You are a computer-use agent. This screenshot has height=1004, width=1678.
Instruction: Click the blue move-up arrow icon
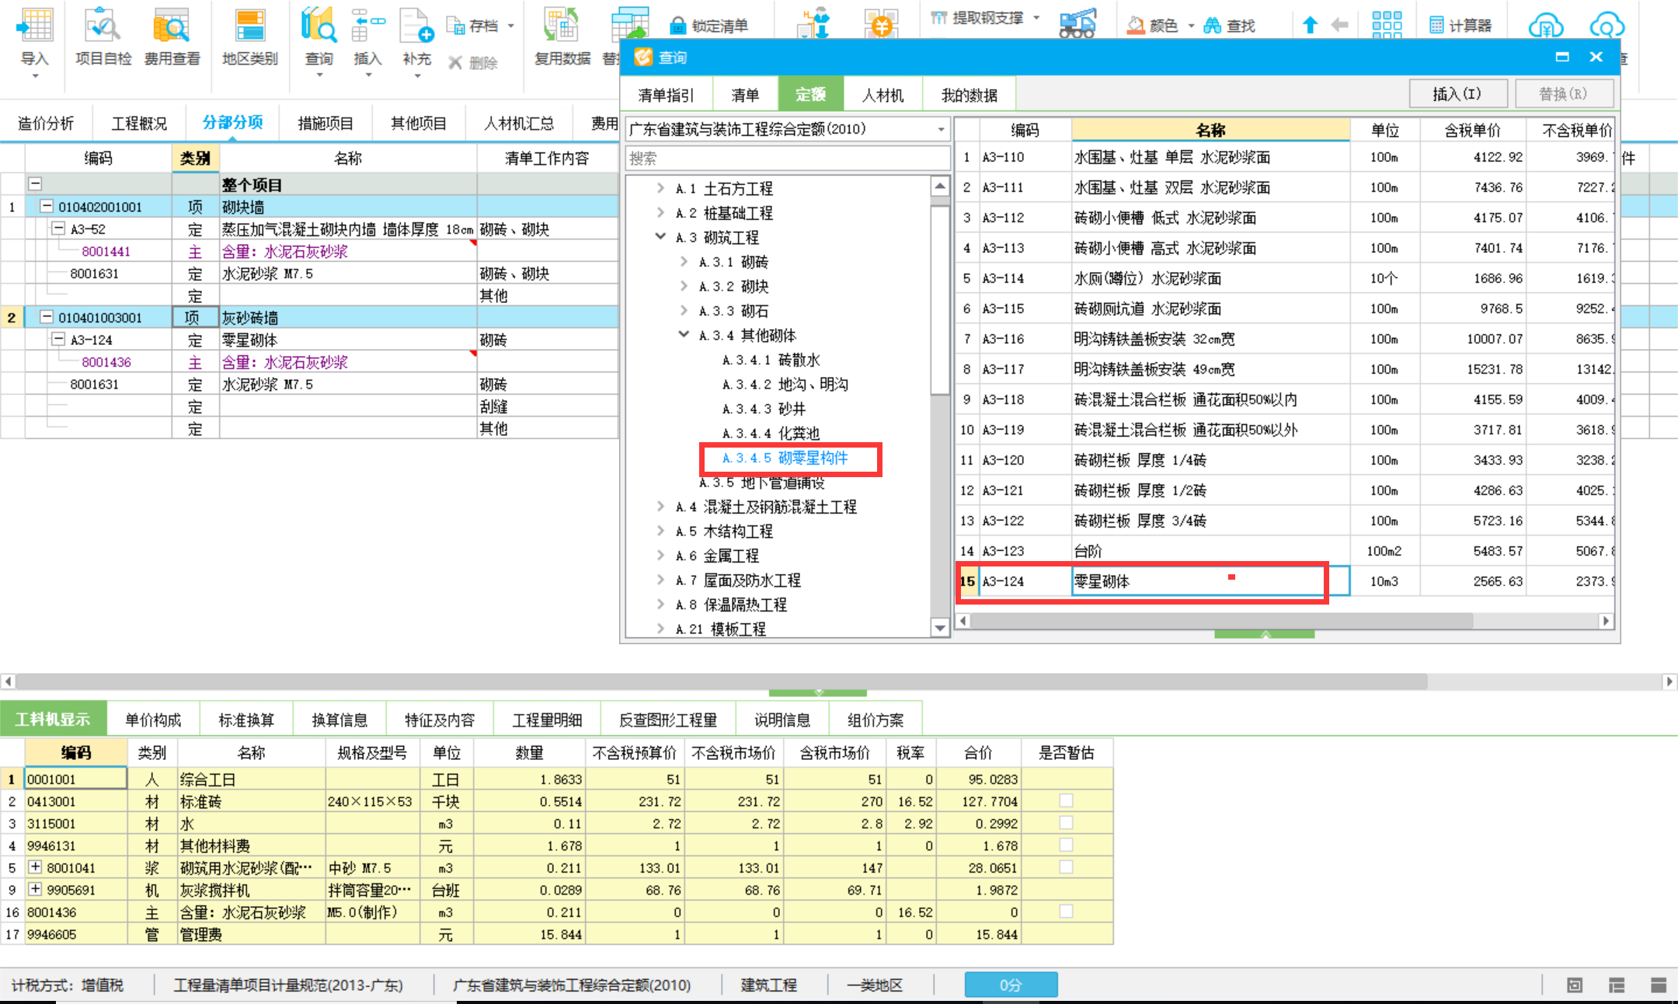coord(1310,25)
